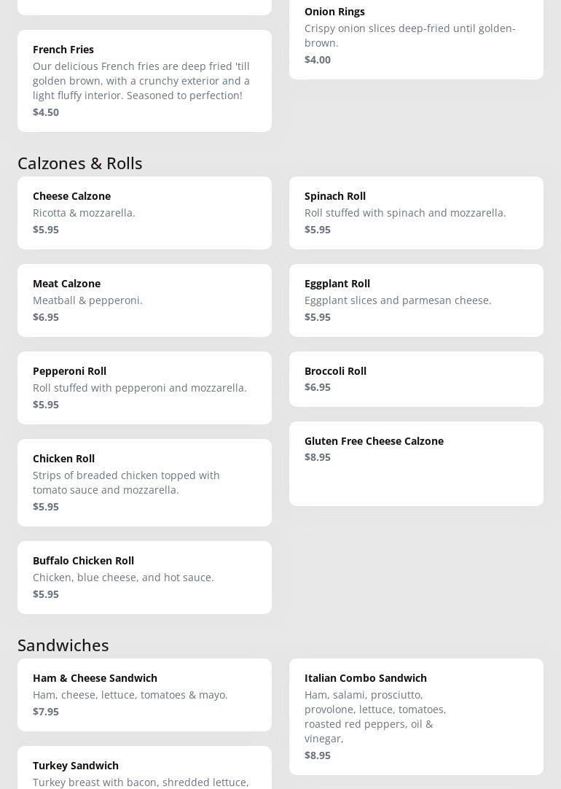Image resolution: width=561 pixels, height=789 pixels.
Task: Open the Eggplant Roll item
Action: (416, 300)
